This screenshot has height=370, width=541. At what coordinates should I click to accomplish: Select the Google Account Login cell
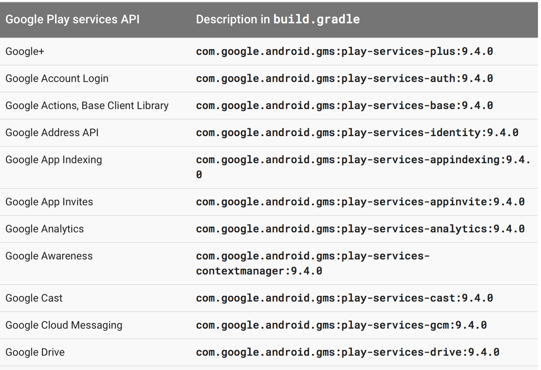[x=57, y=79]
